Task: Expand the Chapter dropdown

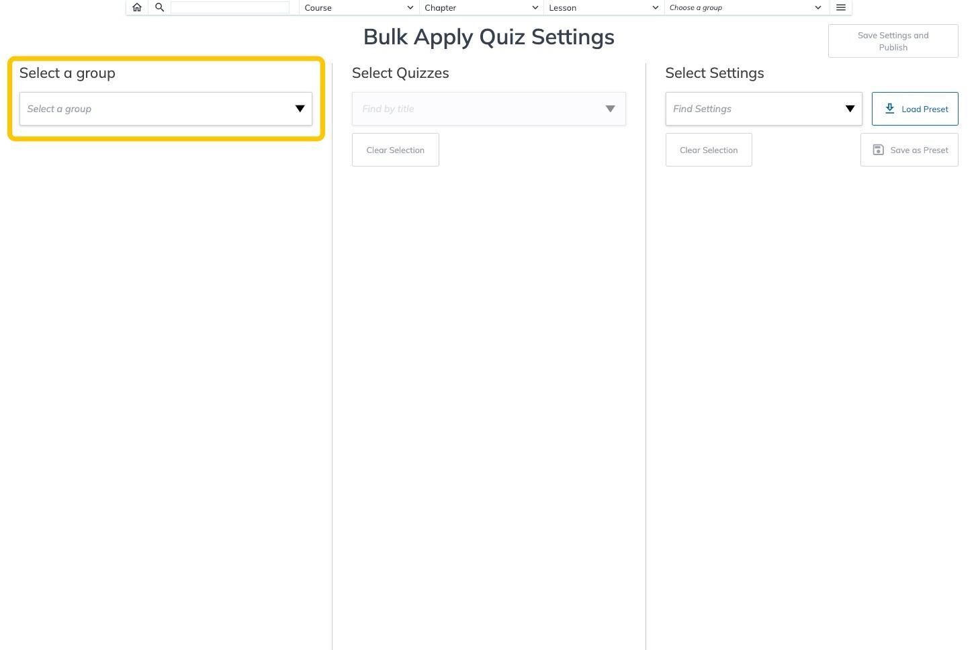Action: point(482,7)
